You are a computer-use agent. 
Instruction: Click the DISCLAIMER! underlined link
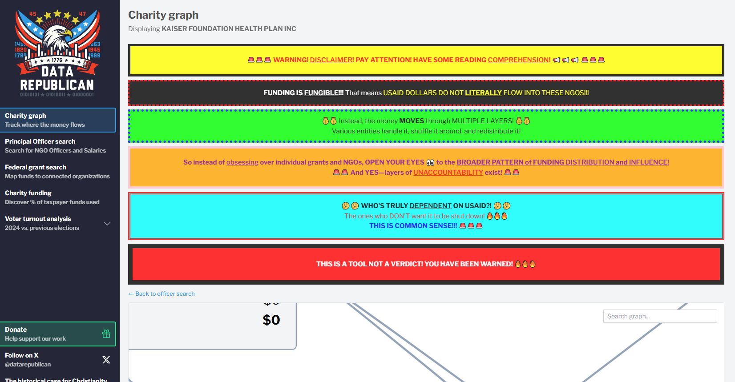coord(332,60)
